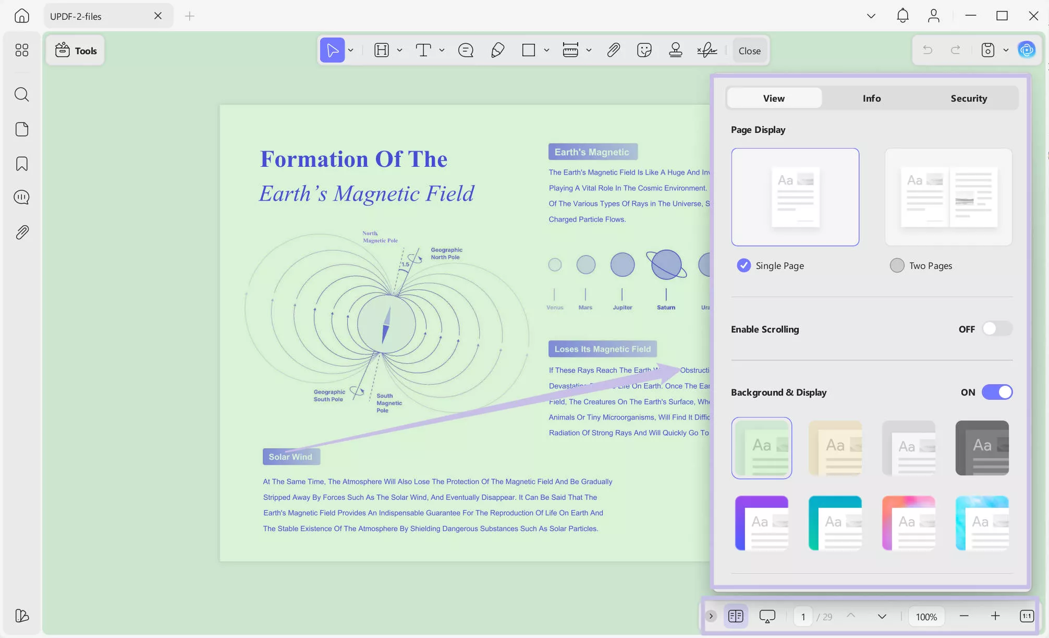Select the UPDF-2-files document tab

(x=108, y=16)
